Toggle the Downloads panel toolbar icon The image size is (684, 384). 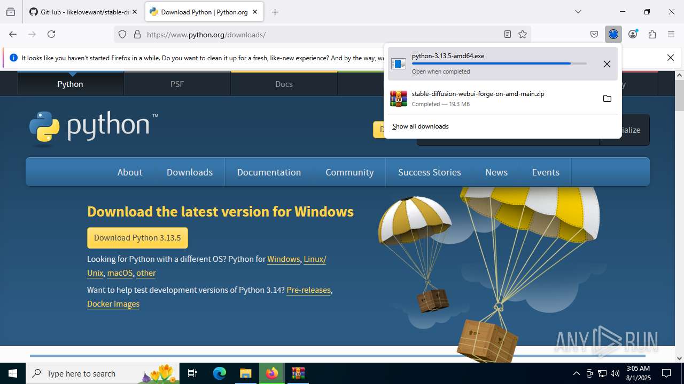click(x=613, y=34)
